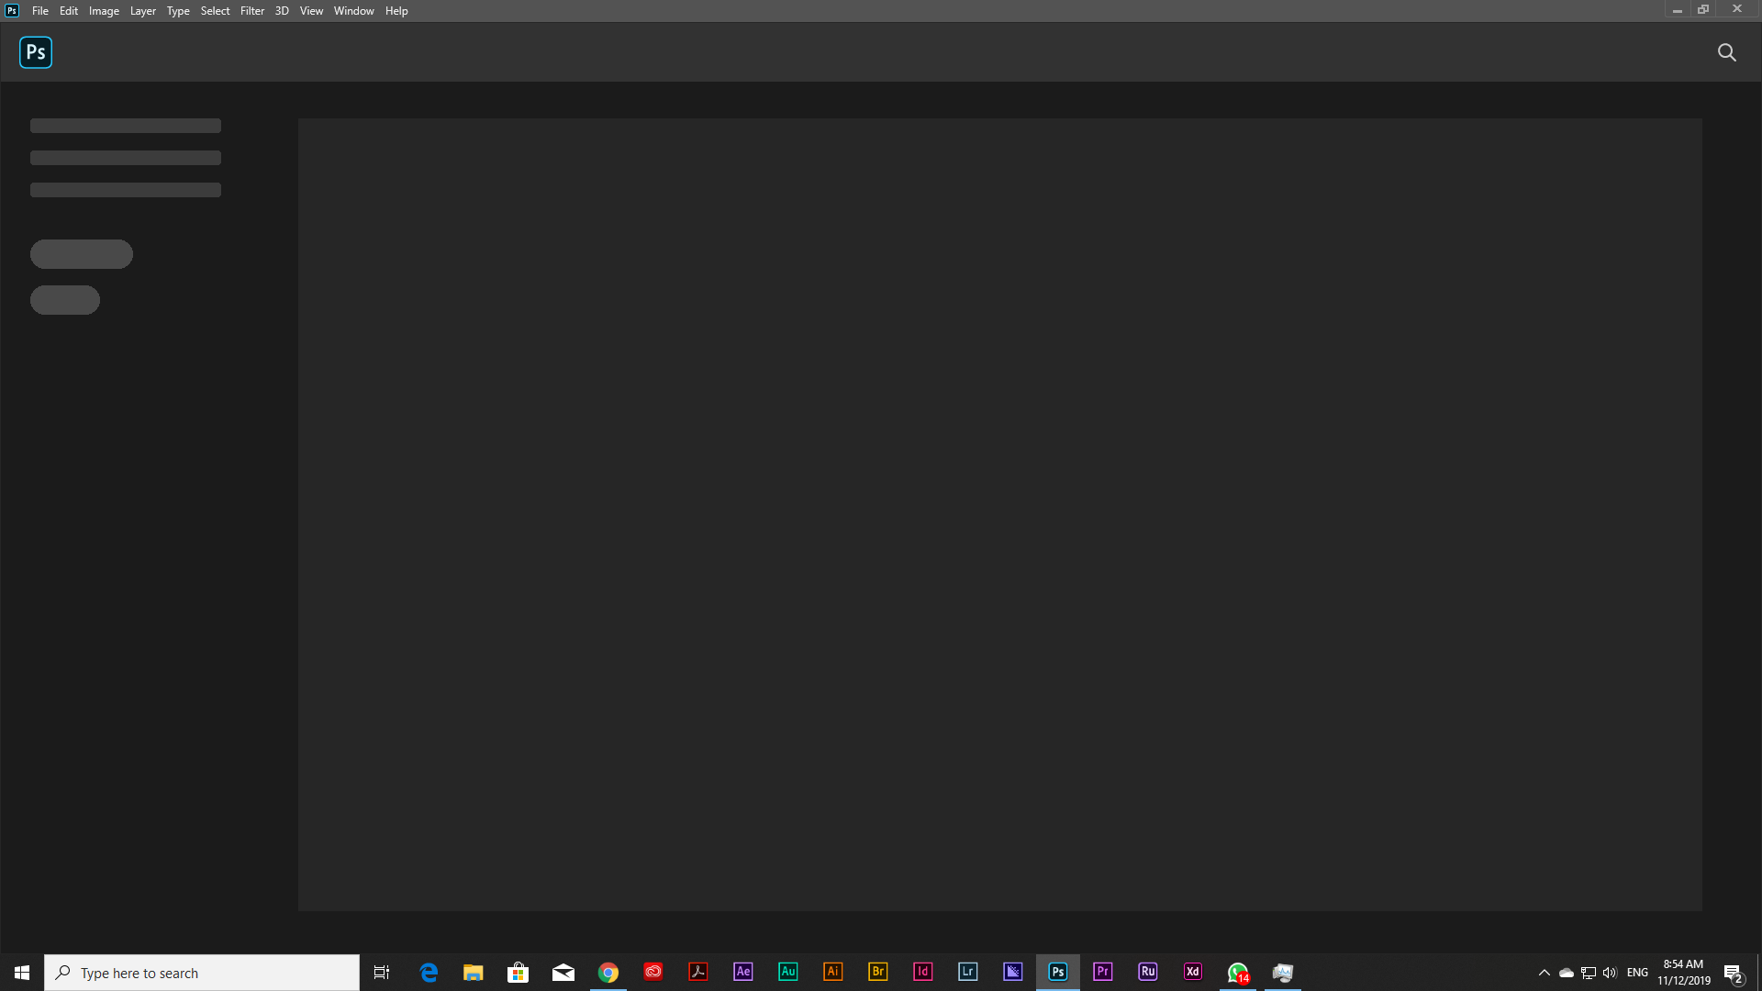Viewport: 1762px width, 991px height.
Task: Open Adobe Illustrator from the taskbar
Action: (833, 972)
